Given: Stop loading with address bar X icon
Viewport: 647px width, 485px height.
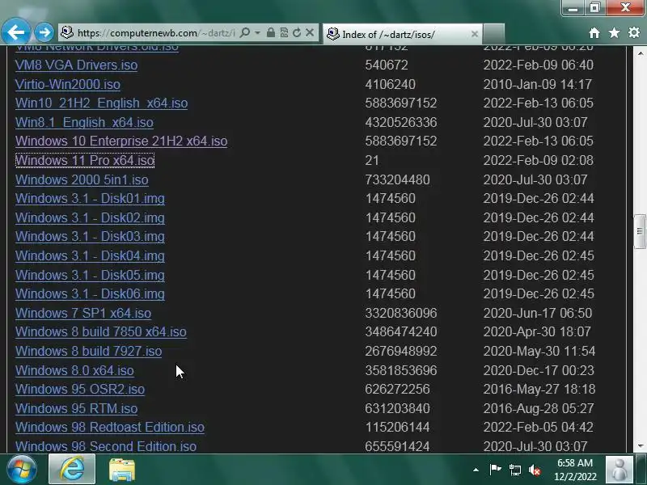Looking at the screenshot, I should pos(310,32).
